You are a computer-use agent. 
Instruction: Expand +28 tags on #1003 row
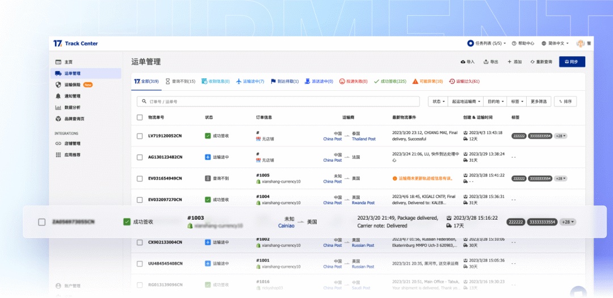pyautogui.click(x=568, y=222)
